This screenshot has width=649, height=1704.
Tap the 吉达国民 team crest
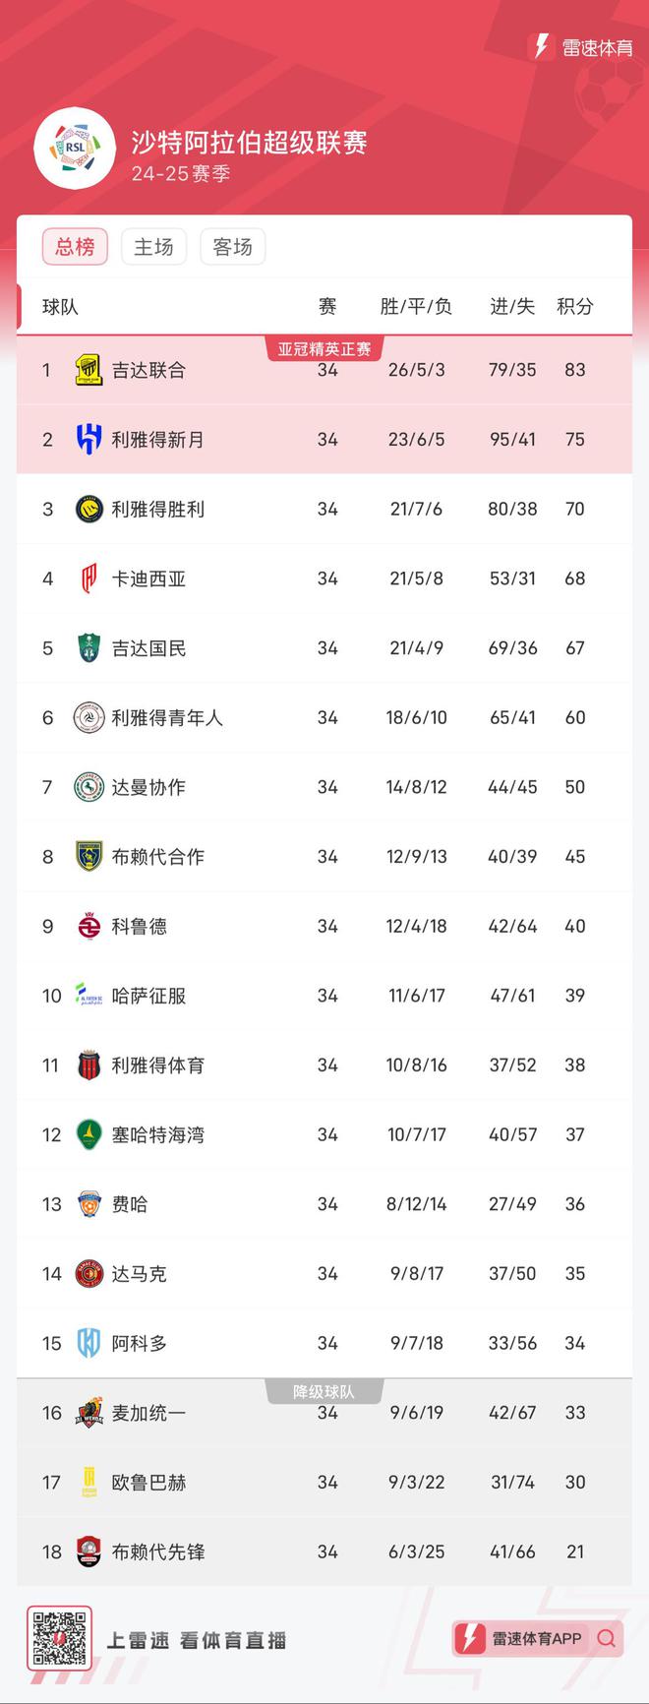88,648
